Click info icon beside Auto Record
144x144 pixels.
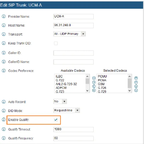click(x=4, y=102)
